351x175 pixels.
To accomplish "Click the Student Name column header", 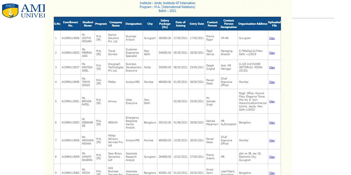I will (88, 24).
